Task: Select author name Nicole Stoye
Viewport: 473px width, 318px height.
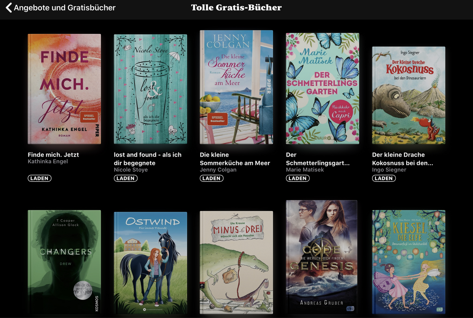Action: [x=131, y=170]
